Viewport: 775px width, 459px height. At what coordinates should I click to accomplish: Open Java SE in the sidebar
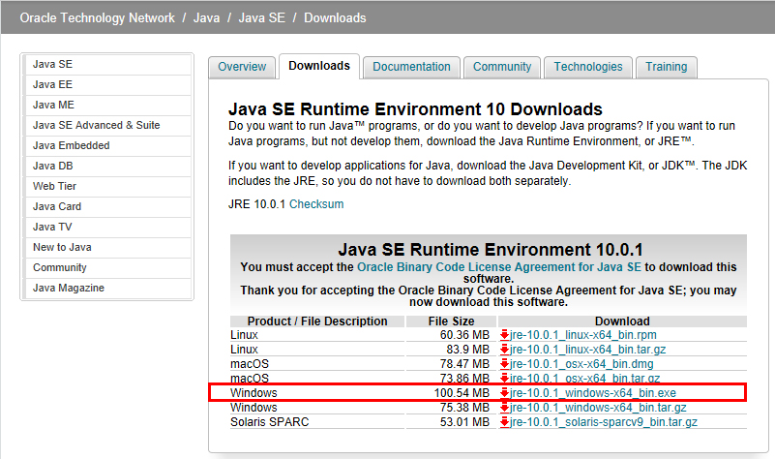(x=107, y=64)
